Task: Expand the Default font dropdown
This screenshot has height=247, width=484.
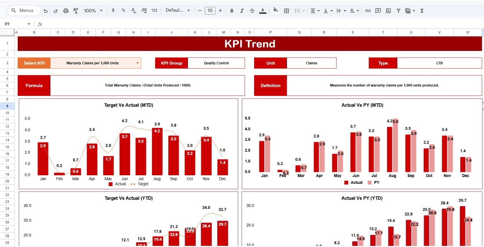Action: click(x=178, y=11)
